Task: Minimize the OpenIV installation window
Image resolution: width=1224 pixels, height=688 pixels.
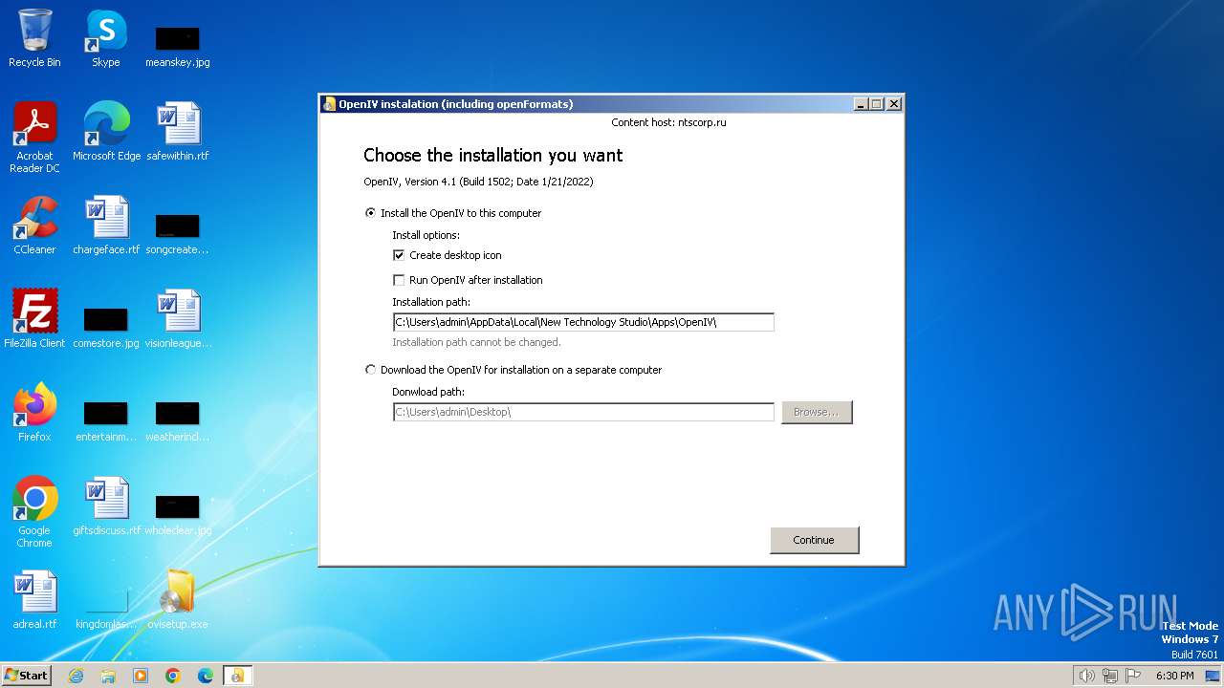Action: [x=860, y=104]
